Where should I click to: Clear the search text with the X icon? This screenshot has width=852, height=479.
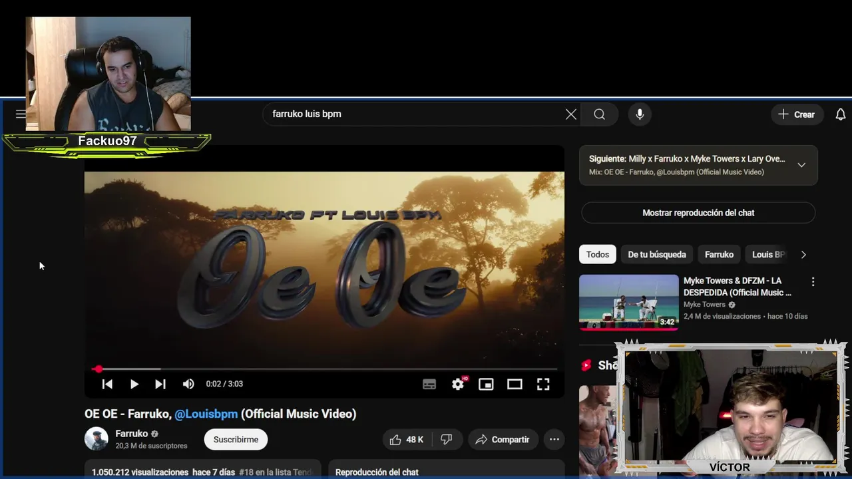pos(571,114)
